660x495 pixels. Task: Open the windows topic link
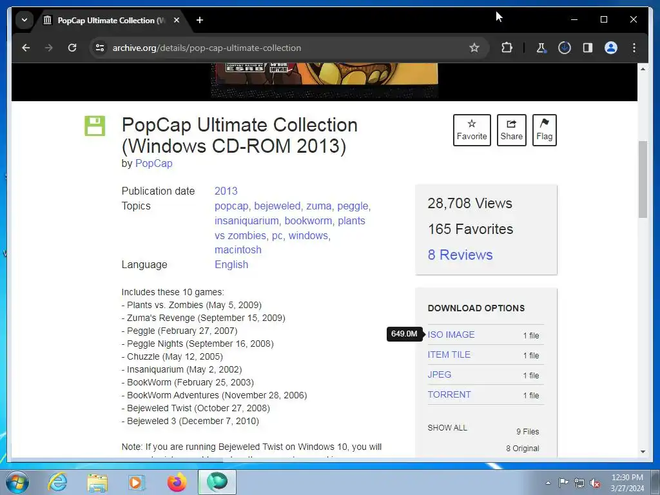point(308,236)
